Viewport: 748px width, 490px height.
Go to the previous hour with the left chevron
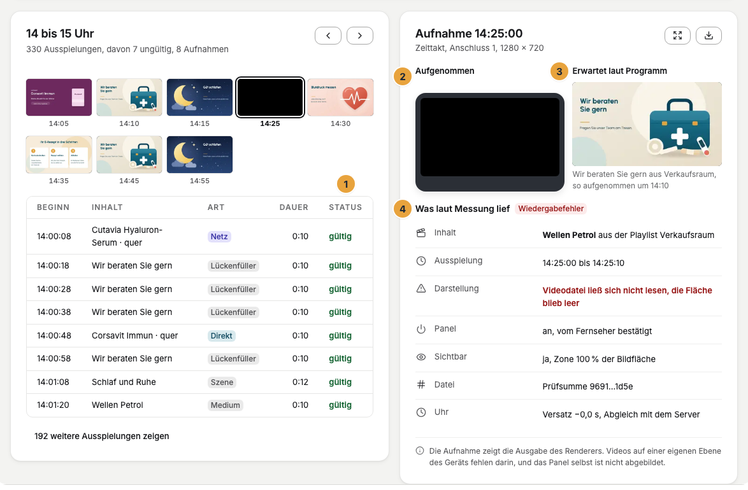[x=327, y=36]
